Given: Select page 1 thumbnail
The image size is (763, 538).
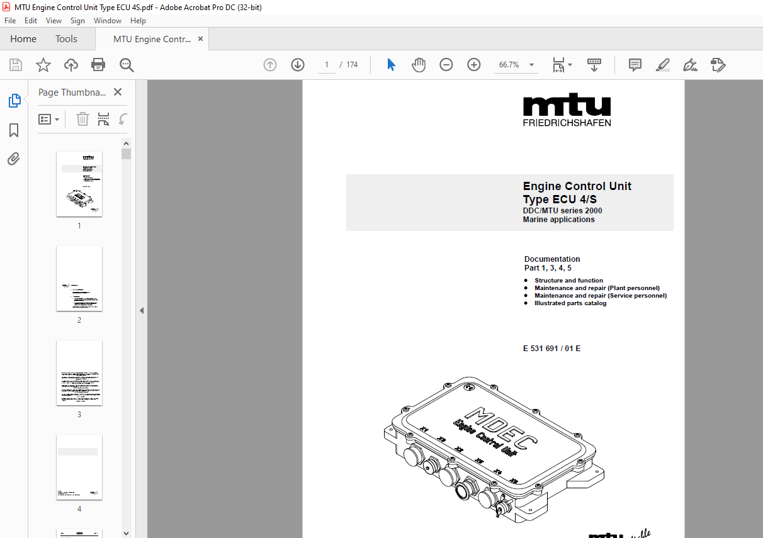Looking at the screenshot, I should tap(79, 184).
